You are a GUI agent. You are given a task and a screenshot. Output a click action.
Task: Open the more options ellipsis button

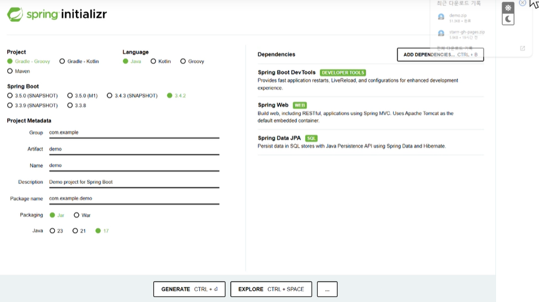pos(327,289)
